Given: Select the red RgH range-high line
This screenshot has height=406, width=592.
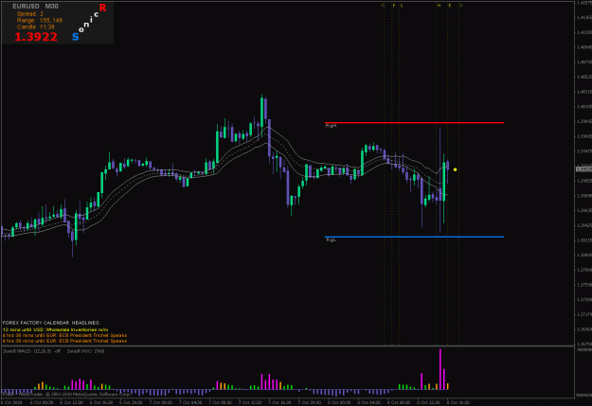Looking at the screenshot, I should (x=414, y=123).
